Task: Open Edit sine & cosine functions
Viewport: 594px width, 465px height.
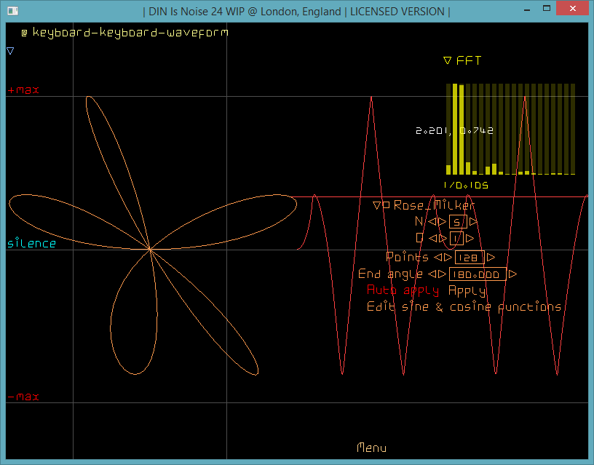Action: click(464, 307)
